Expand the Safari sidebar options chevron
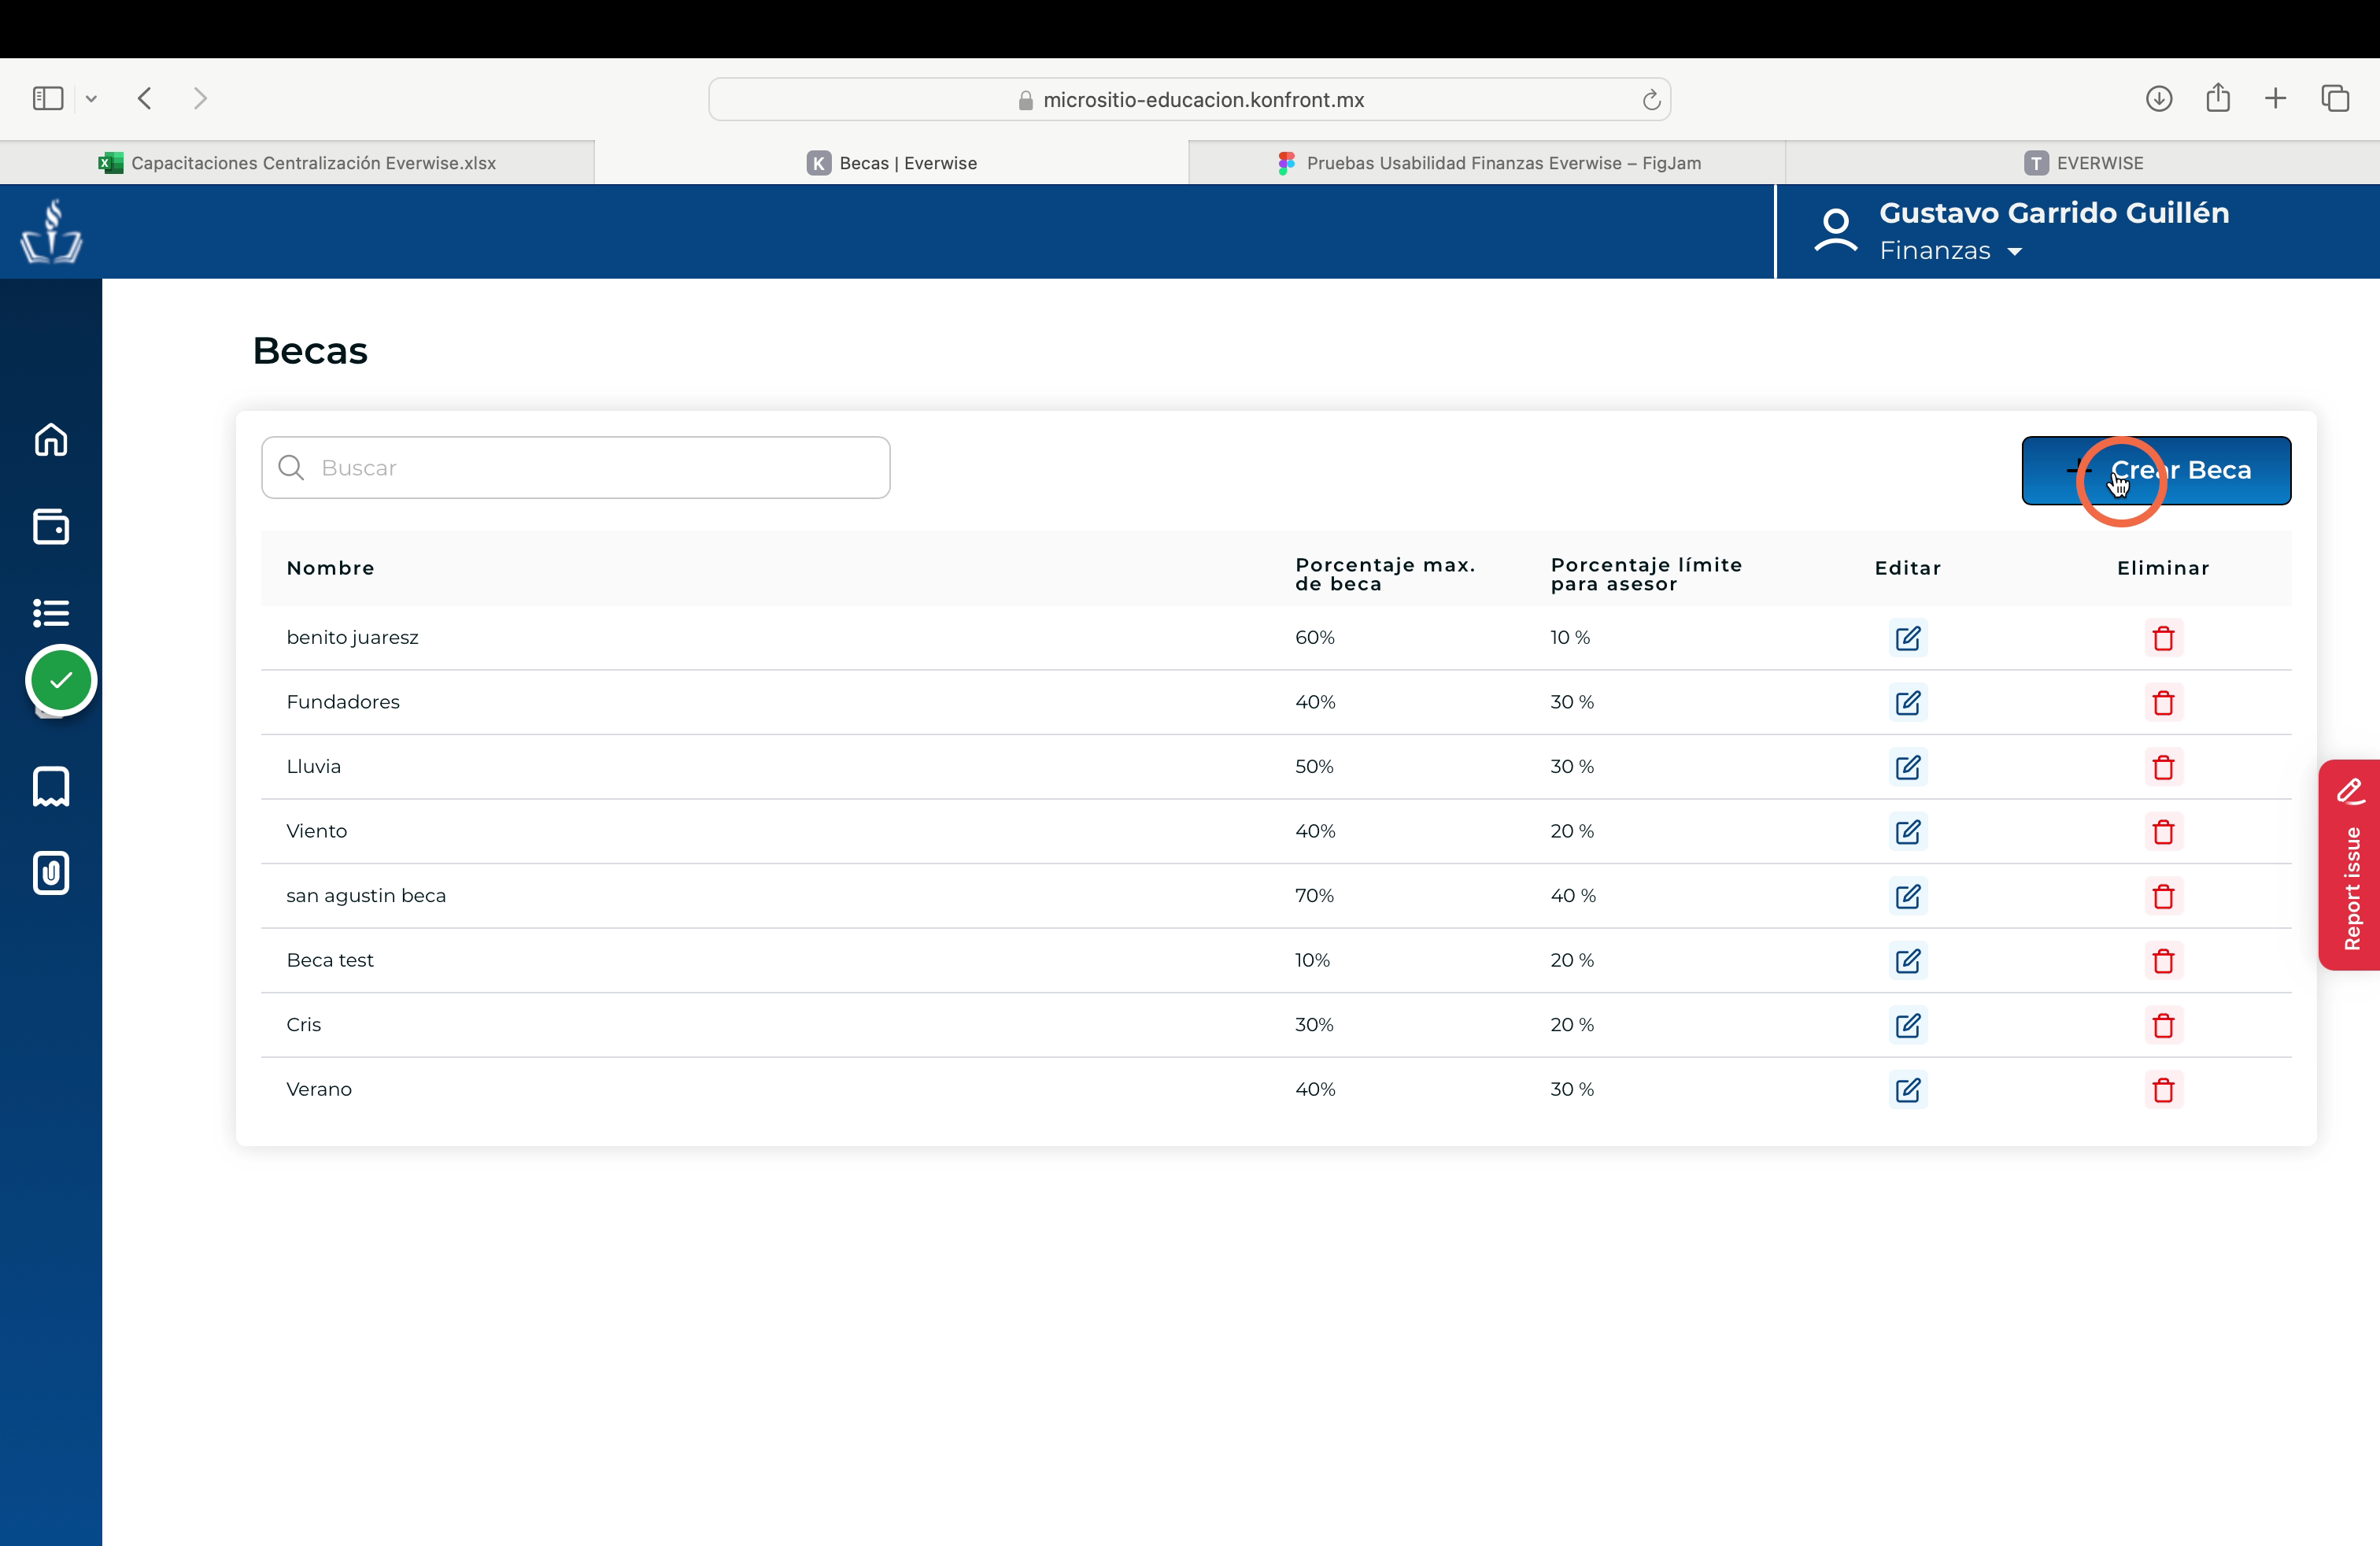Image resolution: width=2380 pixels, height=1546 pixels. tap(91, 98)
